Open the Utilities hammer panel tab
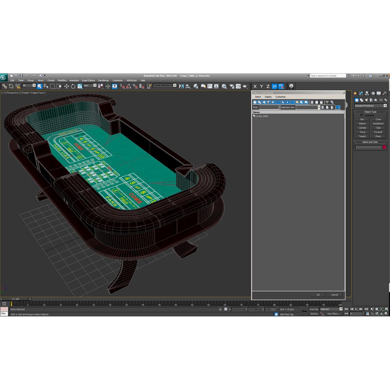 click(x=385, y=93)
